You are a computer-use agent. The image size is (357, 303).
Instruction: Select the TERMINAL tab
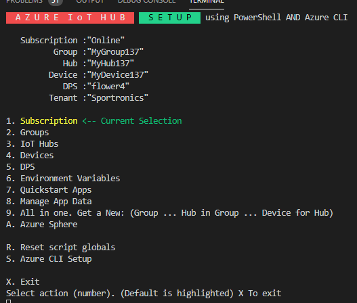(207, 1)
